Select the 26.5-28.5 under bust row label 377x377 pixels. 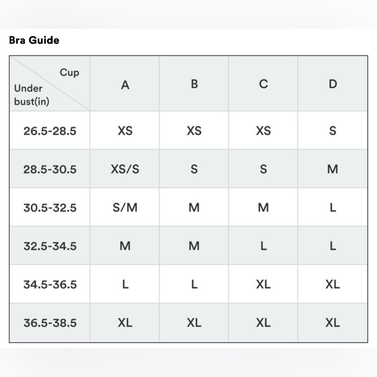pyautogui.click(x=50, y=131)
